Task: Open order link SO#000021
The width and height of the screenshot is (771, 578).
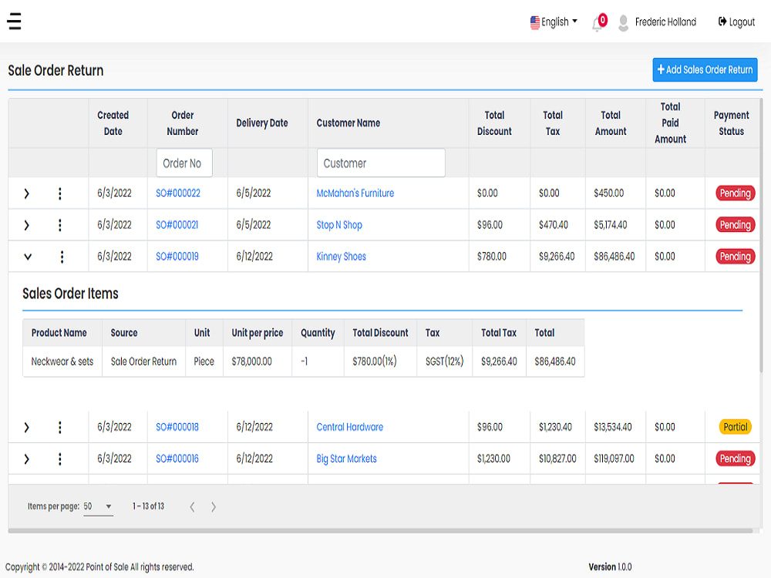Action: (x=177, y=224)
